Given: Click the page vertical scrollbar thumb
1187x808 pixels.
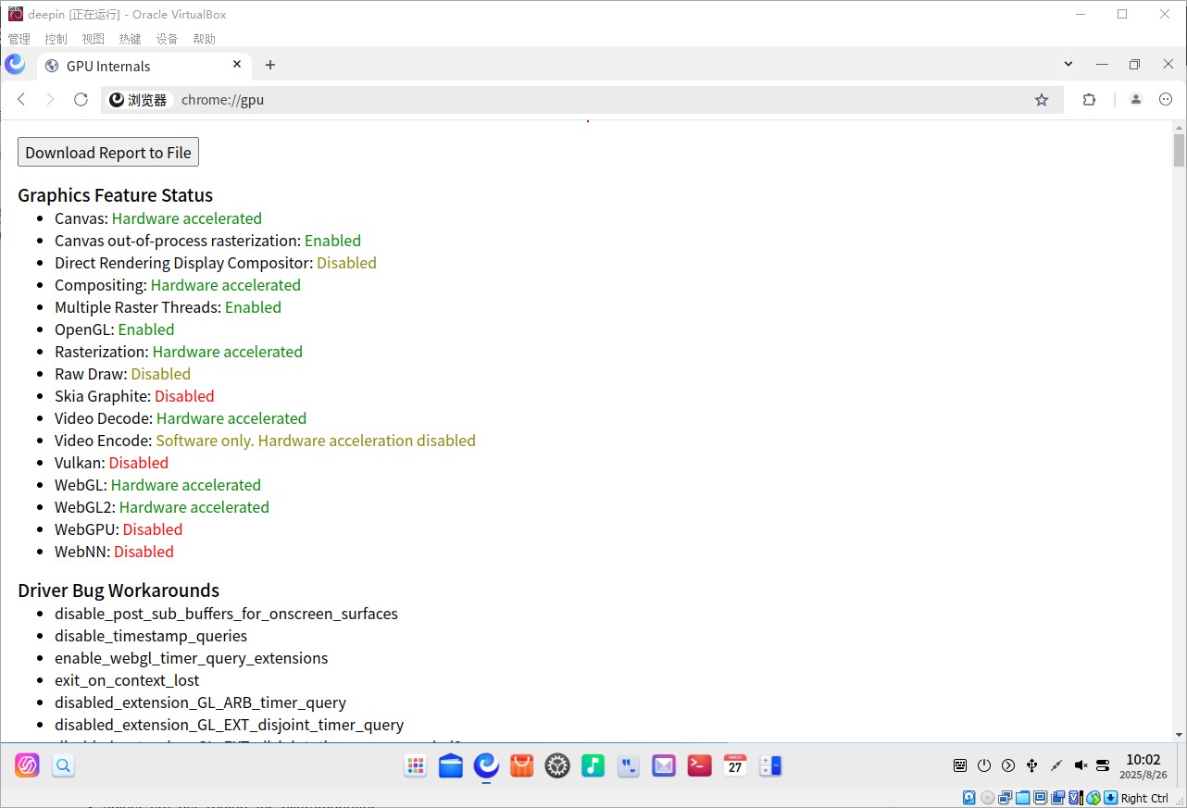Looking at the screenshot, I should coord(1179,150).
